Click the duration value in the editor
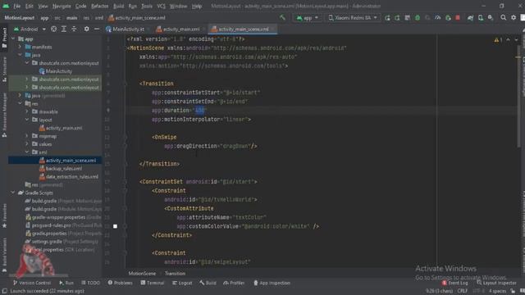 coord(199,111)
